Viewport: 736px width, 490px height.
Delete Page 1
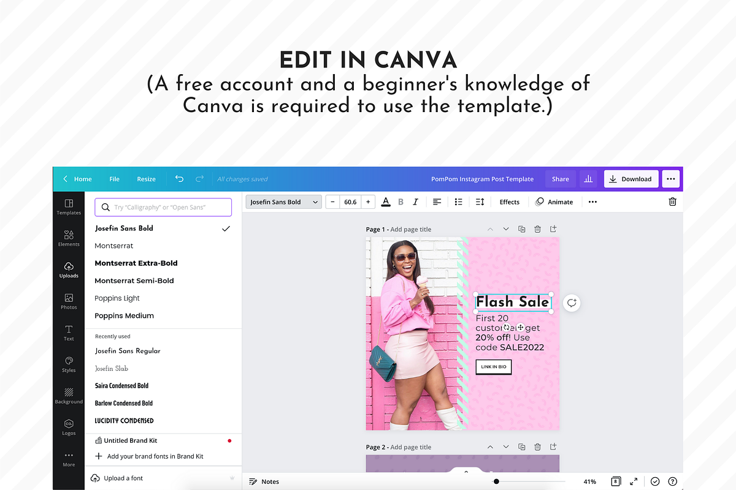[x=537, y=229]
